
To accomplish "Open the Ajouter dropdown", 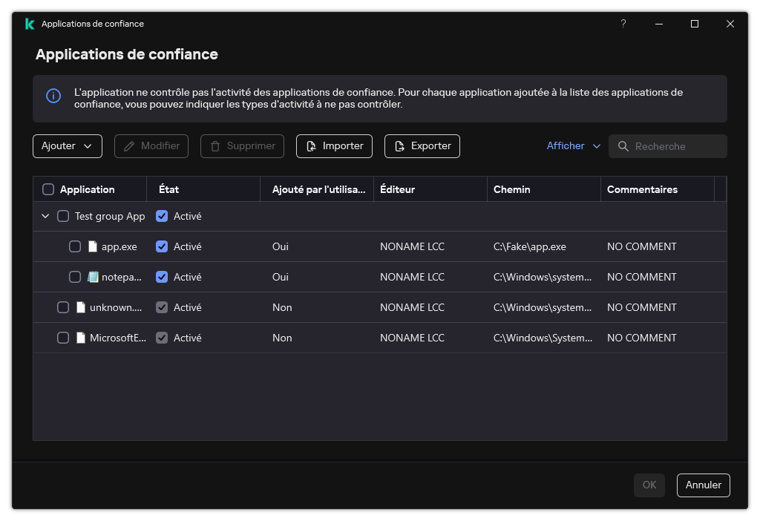I will [x=67, y=146].
